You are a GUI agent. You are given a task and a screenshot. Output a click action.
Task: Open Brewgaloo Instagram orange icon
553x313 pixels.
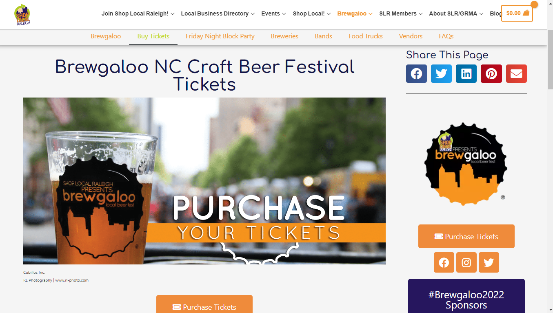(x=466, y=262)
